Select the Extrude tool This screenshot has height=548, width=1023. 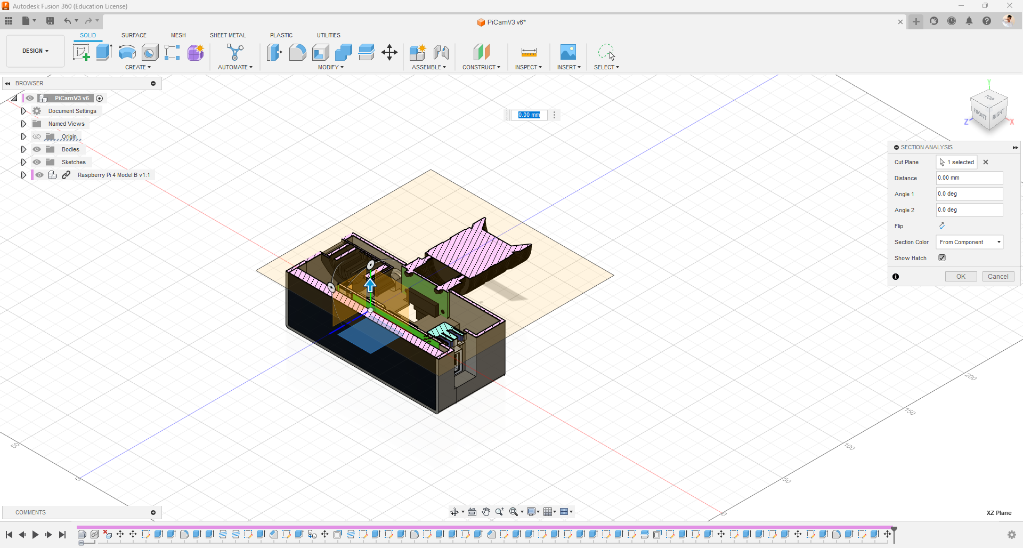click(x=104, y=52)
